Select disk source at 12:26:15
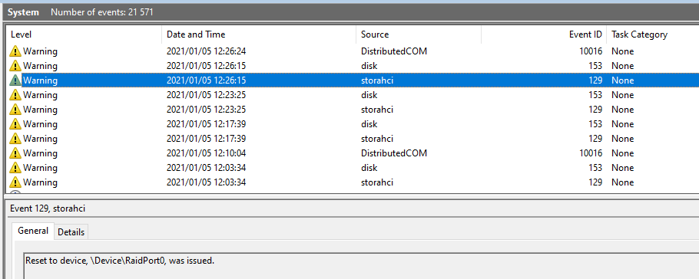Image resolution: width=699 pixels, height=279 pixels. click(369, 66)
